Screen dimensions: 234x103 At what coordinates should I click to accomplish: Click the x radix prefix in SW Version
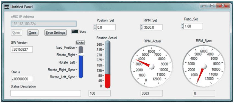click(12, 50)
